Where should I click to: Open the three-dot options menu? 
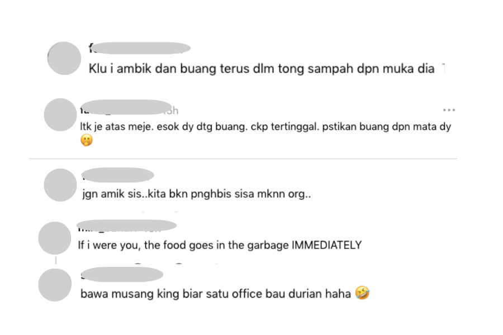[449, 110]
